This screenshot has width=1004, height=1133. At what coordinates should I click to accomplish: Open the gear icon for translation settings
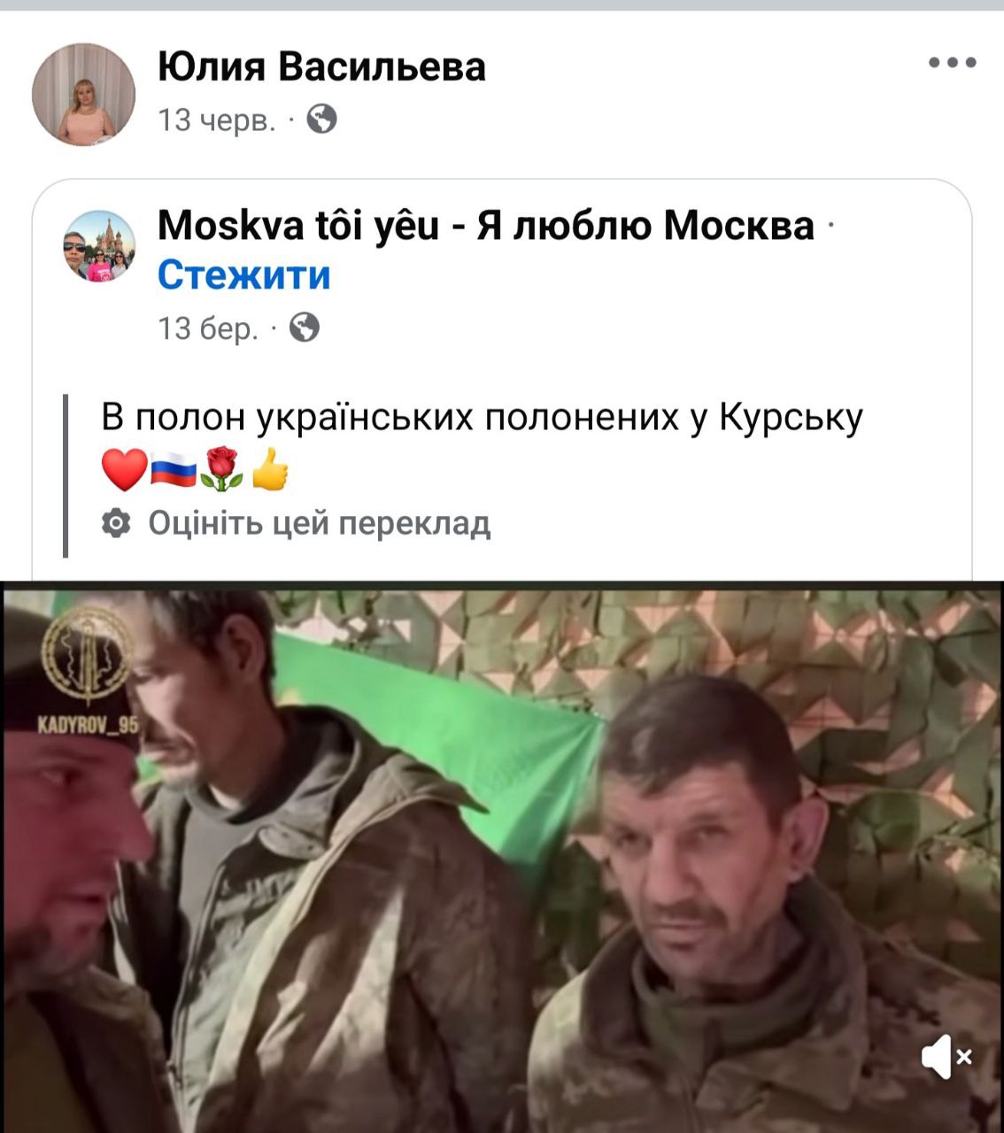[116, 523]
